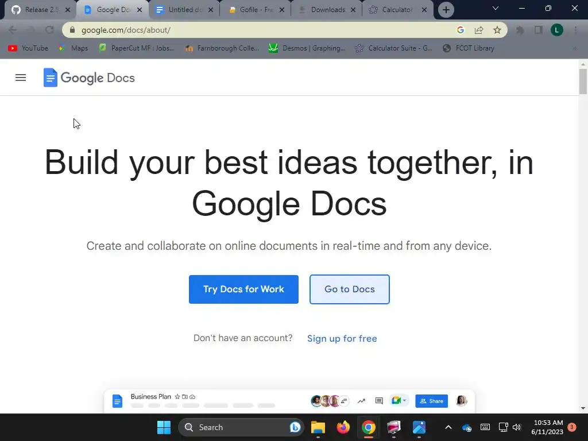Click the Google icon in the address bar
588x441 pixels.
(x=461, y=30)
